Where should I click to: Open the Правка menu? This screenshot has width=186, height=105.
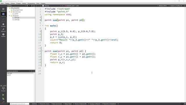point(7,3)
